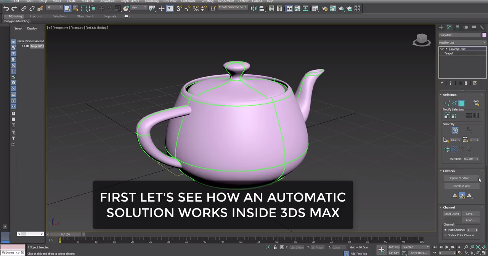Screen dimensions: 488x256
Task: Select Polygon sub-object mode in Selection
Action: [x=462, y=103]
